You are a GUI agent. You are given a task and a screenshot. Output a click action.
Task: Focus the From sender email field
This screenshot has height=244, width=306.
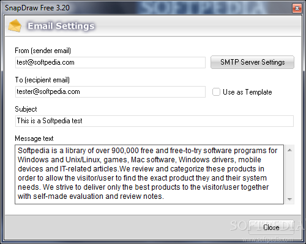click(x=110, y=62)
